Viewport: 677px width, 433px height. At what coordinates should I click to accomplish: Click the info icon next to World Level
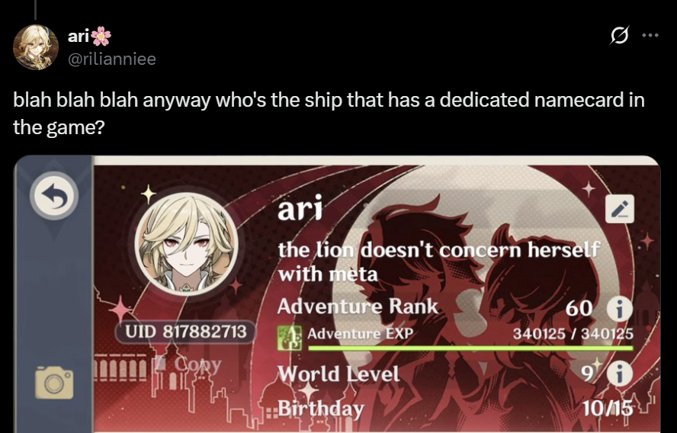point(620,374)
